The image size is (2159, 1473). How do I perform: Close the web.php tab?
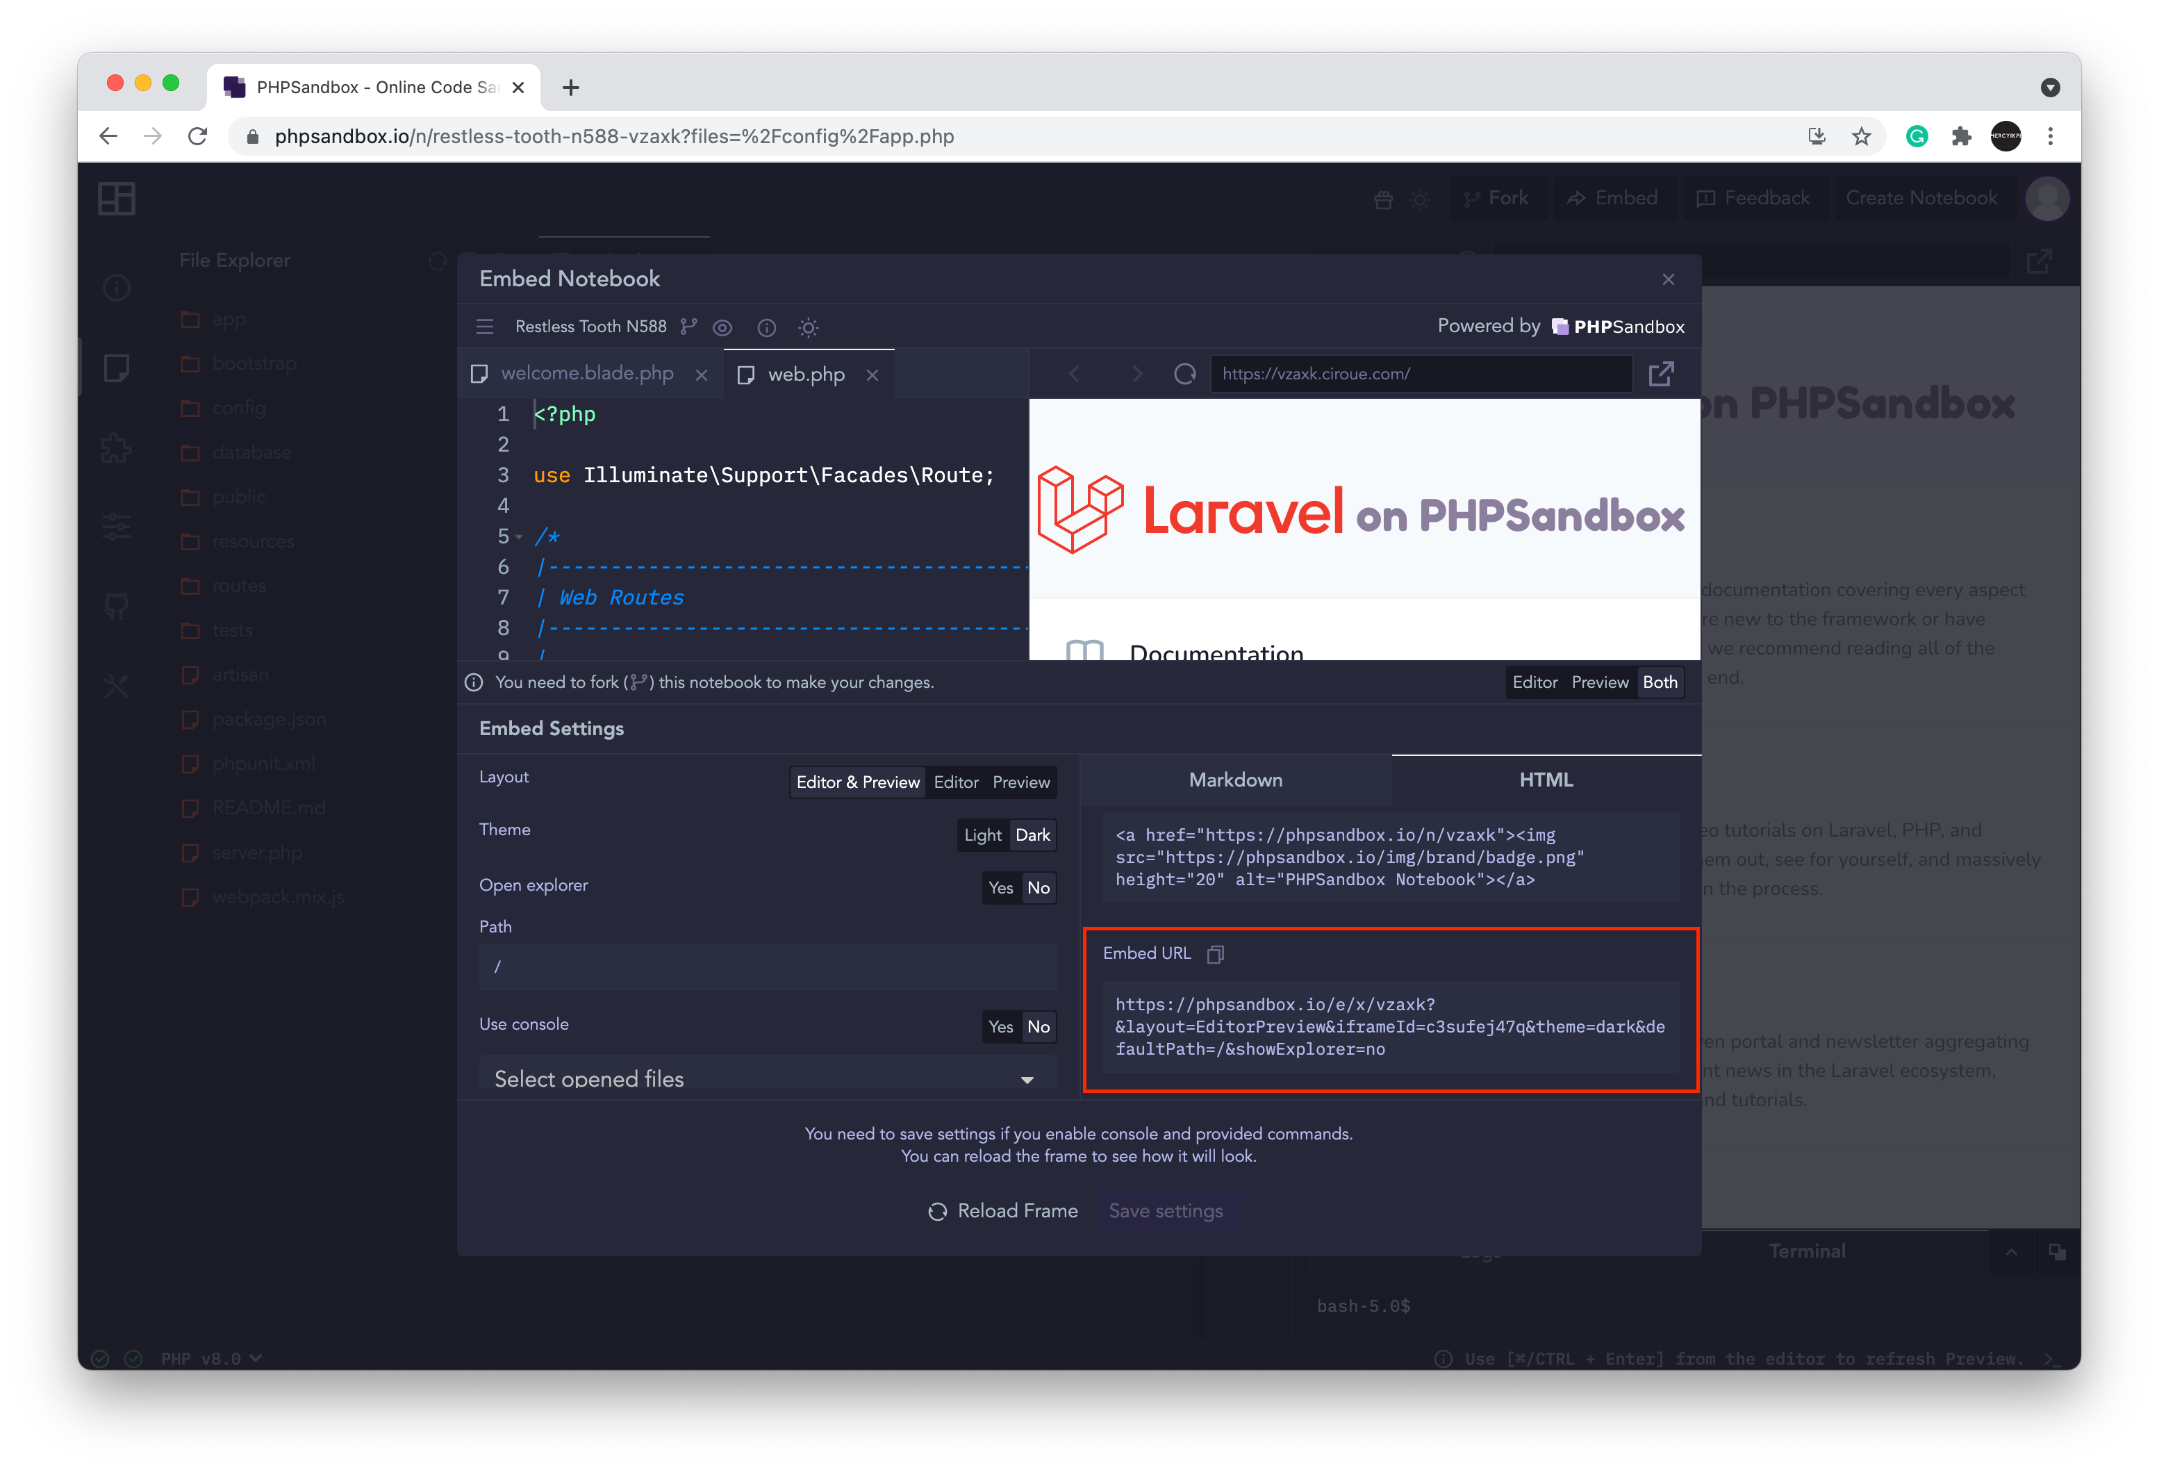pos(872,375)
